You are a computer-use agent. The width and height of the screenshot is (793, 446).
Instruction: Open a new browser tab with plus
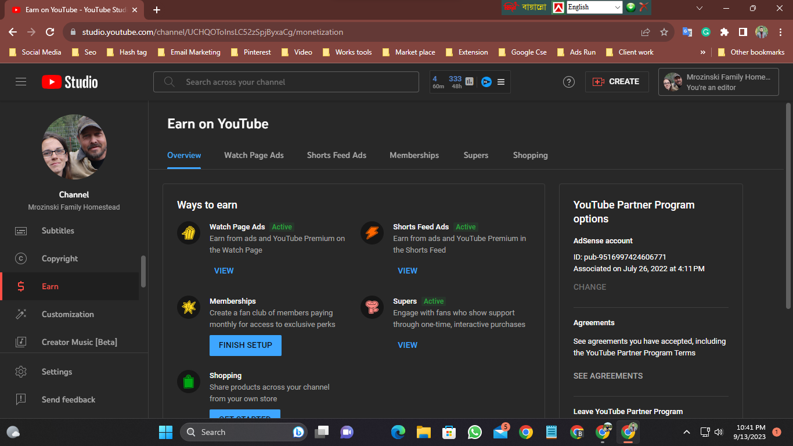point(157,10)
